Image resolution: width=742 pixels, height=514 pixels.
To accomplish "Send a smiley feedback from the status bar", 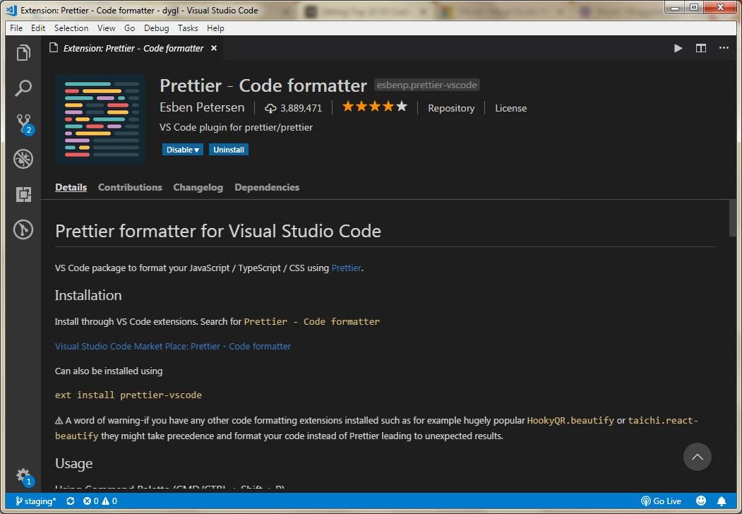I will (x=700, y=501).
